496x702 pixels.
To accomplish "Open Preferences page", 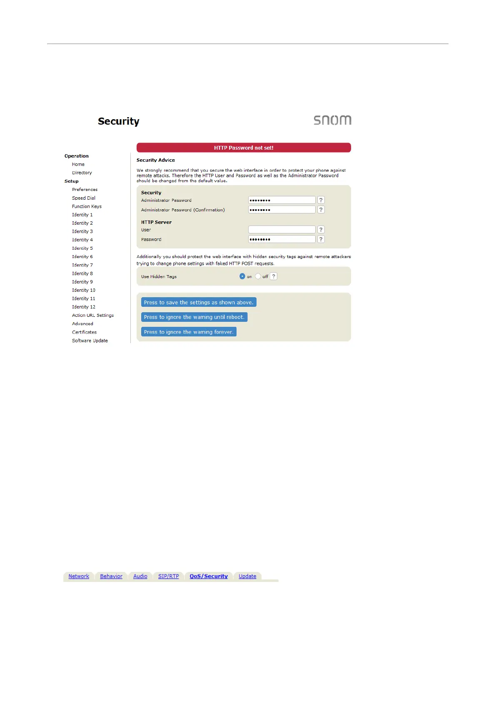I will [x=85, y=189].
